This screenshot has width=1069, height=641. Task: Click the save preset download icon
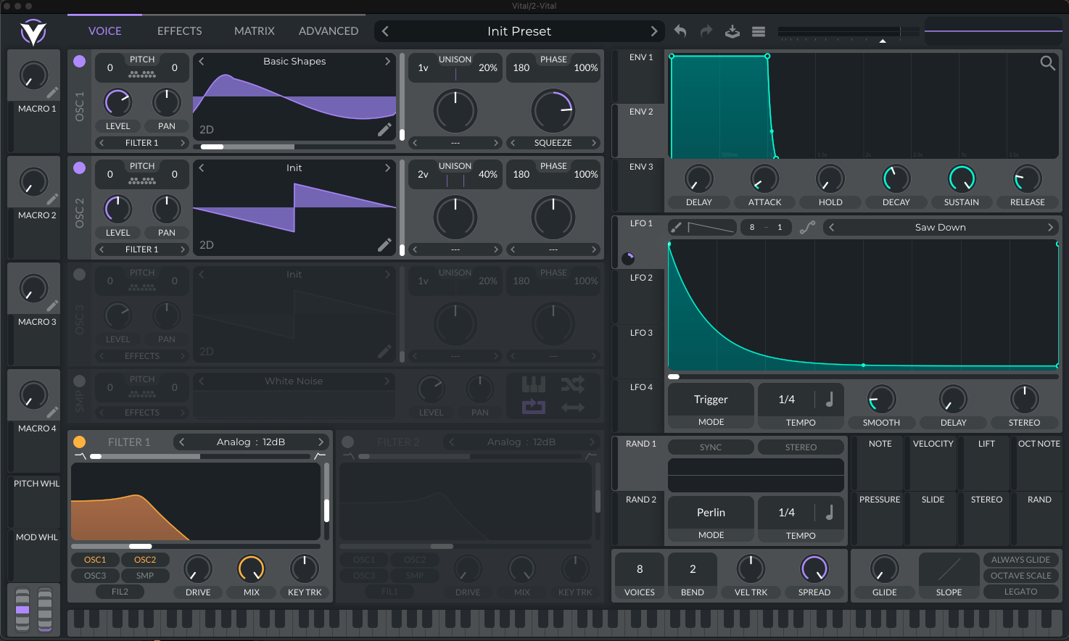pyautogui.click(x=732, y=31)
